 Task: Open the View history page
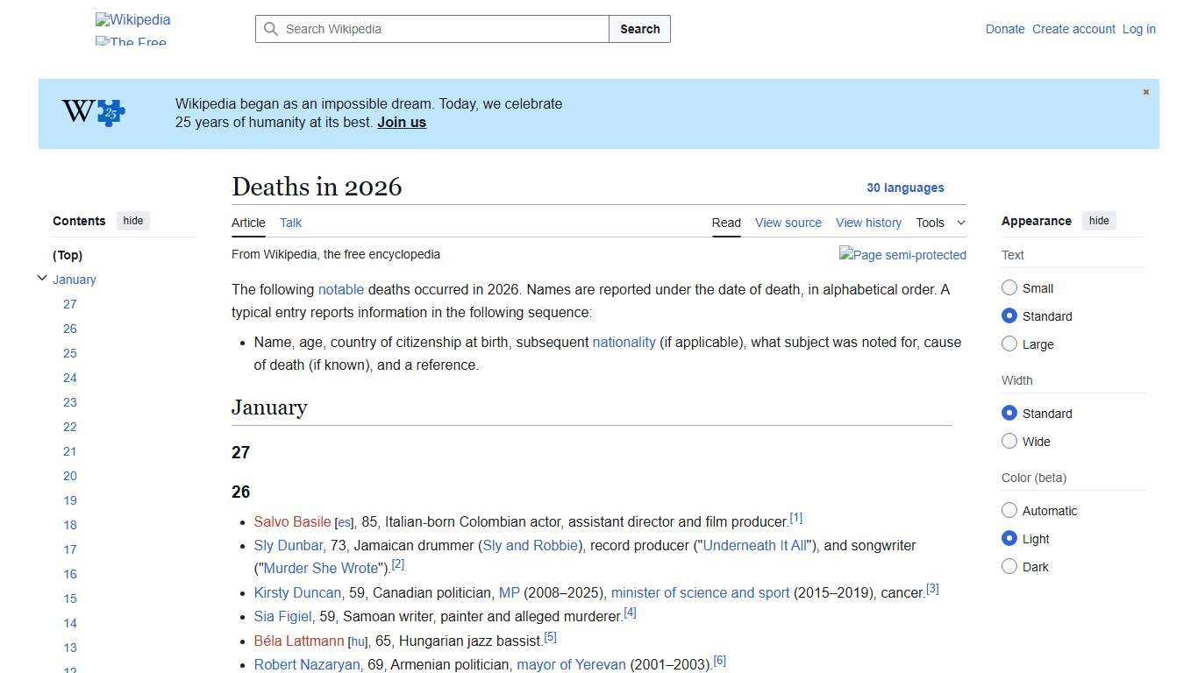[x=868, y=223]
